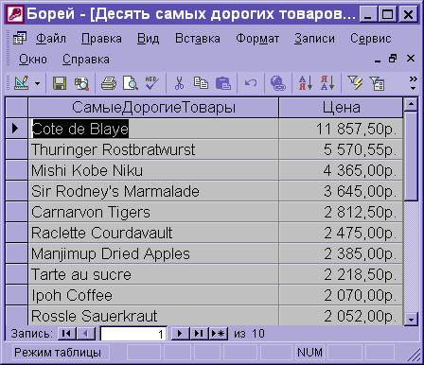
Task: Click the row selector for Ipoh Coffee
Action: pos(17,295)
